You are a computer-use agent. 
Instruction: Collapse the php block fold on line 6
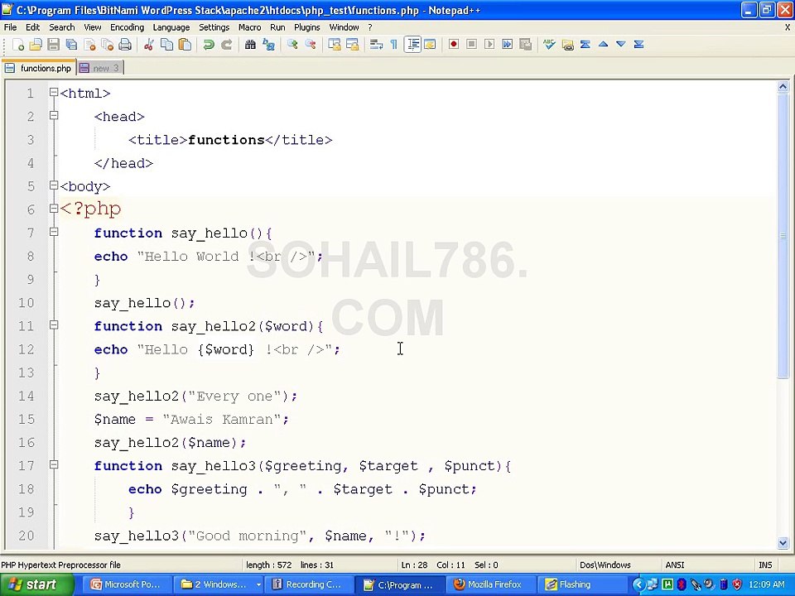tap(54, 209)
